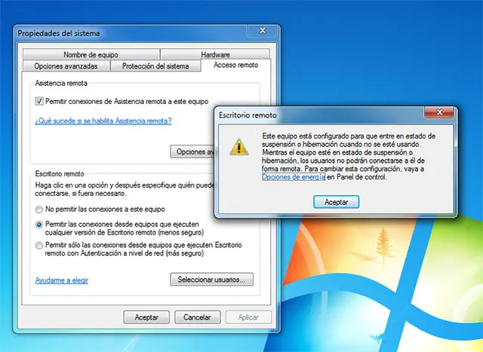Click the Seleccionar usuarios button

click(211, 280)
